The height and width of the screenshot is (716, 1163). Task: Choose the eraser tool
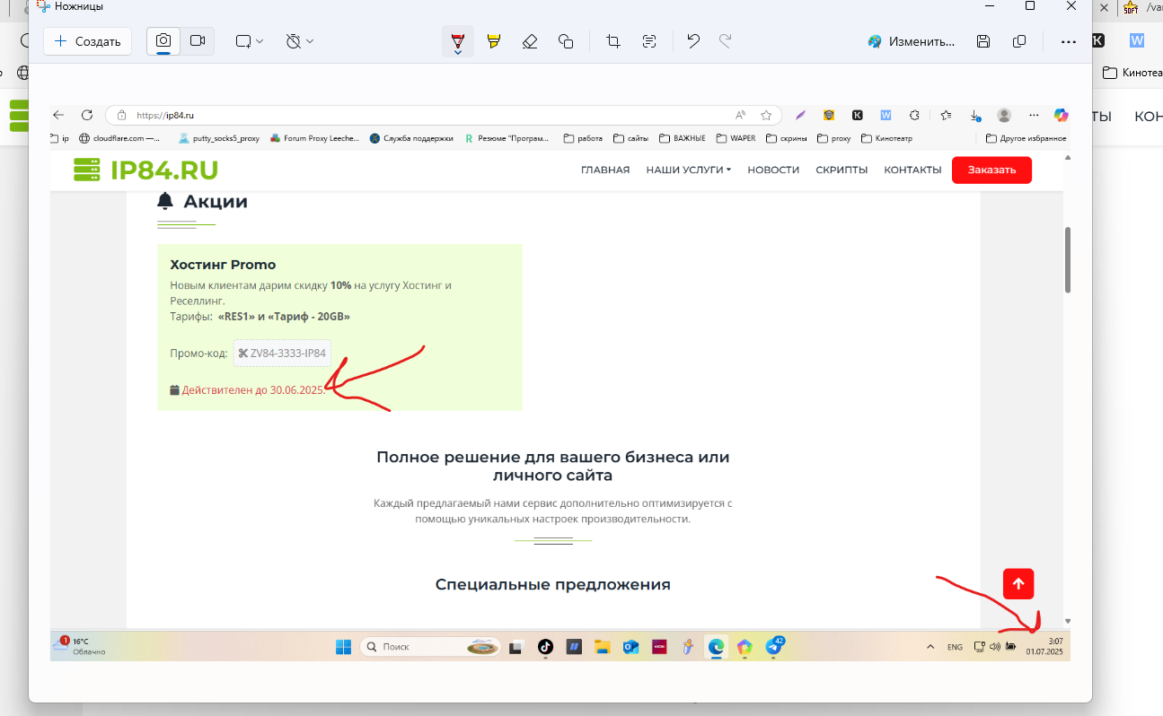click(x=529, y=41)
